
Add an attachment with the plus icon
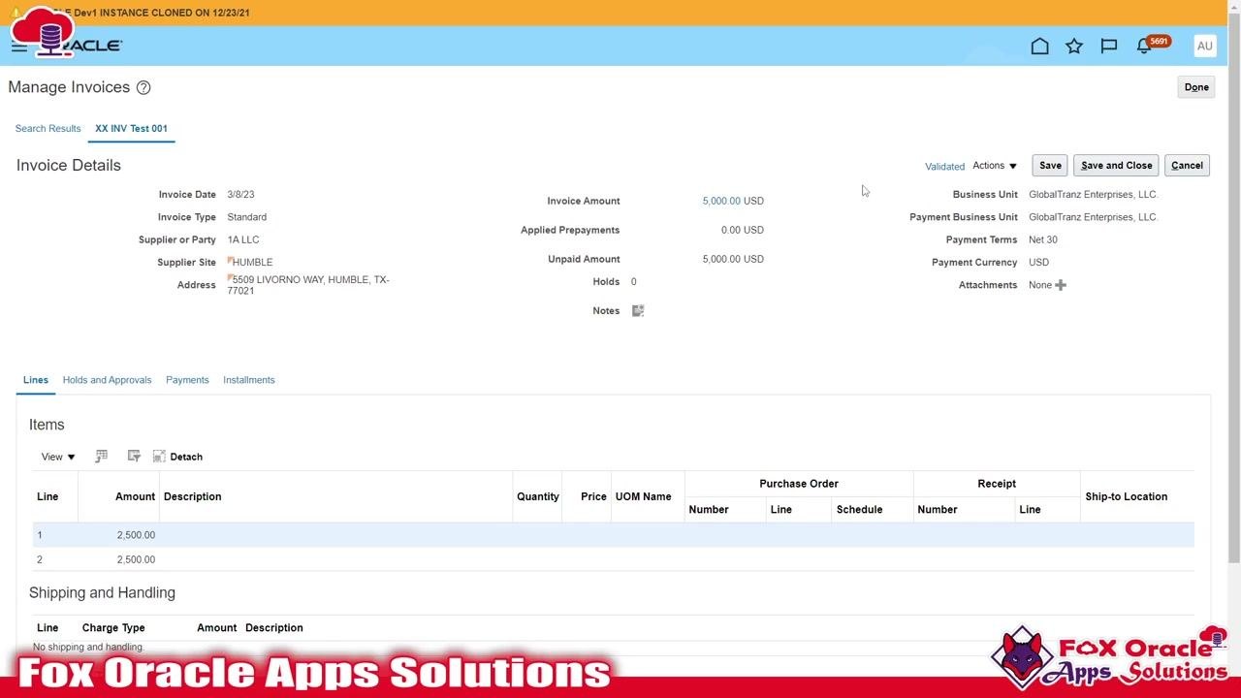tap(1061, 285)
